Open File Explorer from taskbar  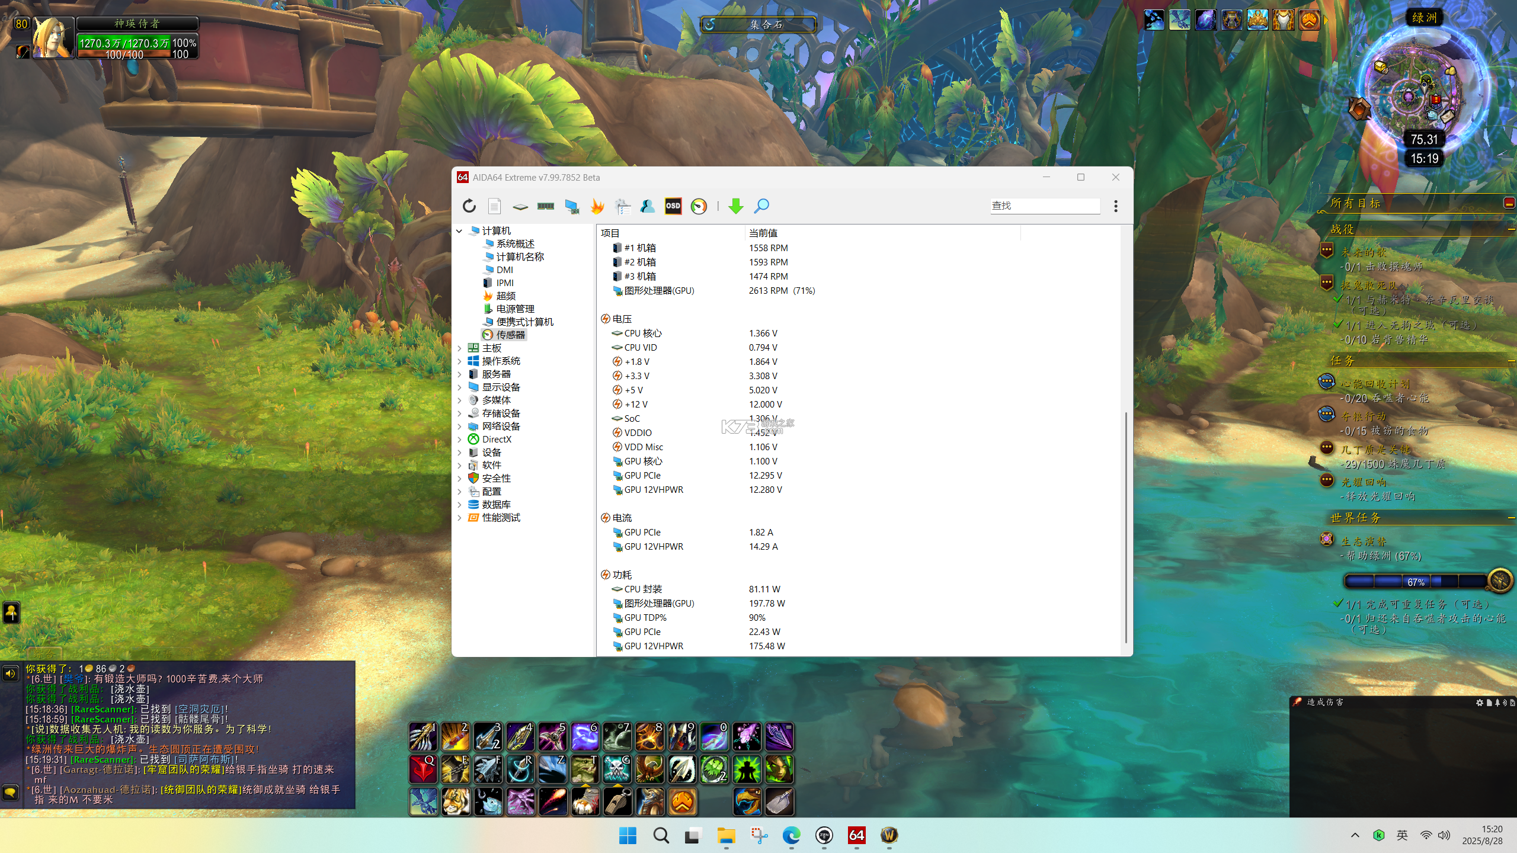click(x=726, y=836)
